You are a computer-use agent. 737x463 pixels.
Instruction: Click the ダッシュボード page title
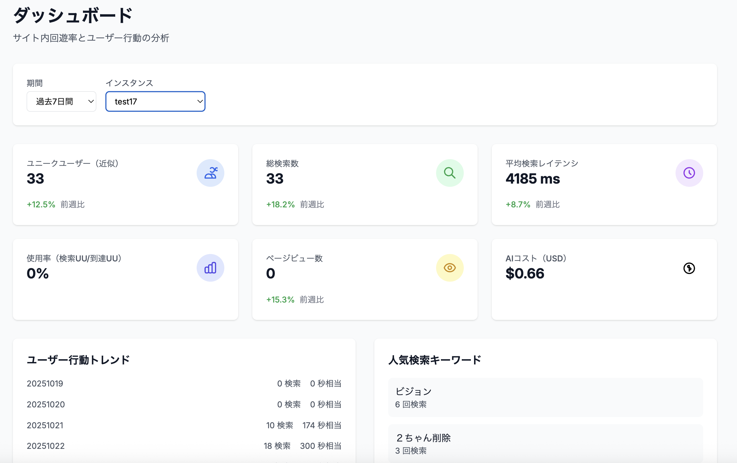(x=72, y=14)
